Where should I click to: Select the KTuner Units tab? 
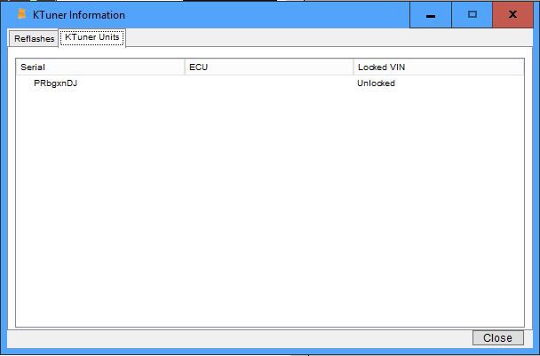click(x=92, y=37)
